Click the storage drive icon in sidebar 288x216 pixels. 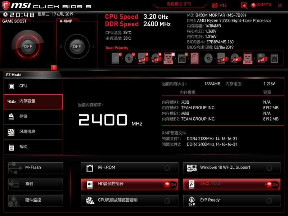click(11, 116)
